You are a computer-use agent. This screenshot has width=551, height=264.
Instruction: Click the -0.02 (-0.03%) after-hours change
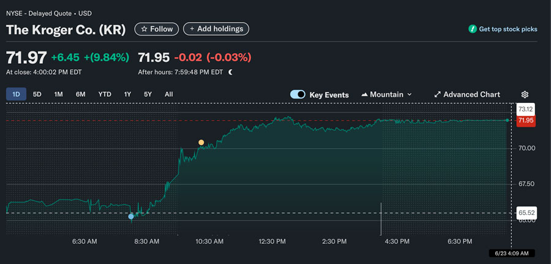pyautogui.click(x=213, y=58)
